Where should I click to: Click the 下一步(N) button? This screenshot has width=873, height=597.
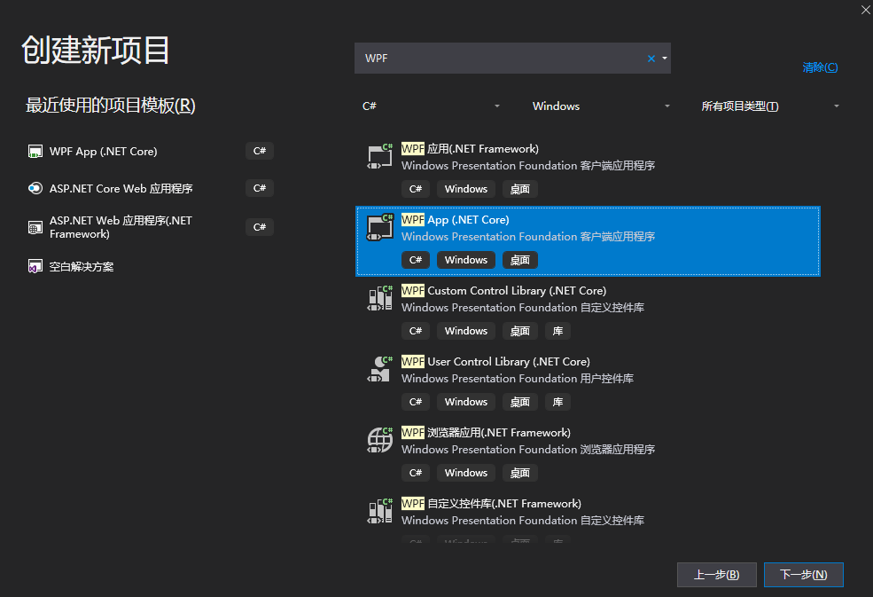(x=803, y=575)
